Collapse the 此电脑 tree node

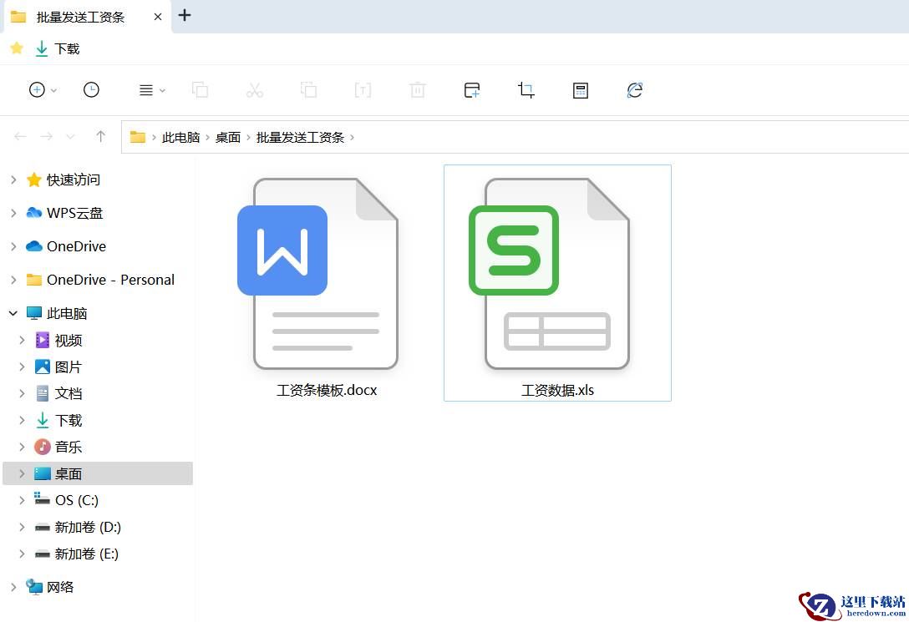[x=13, y=313]
